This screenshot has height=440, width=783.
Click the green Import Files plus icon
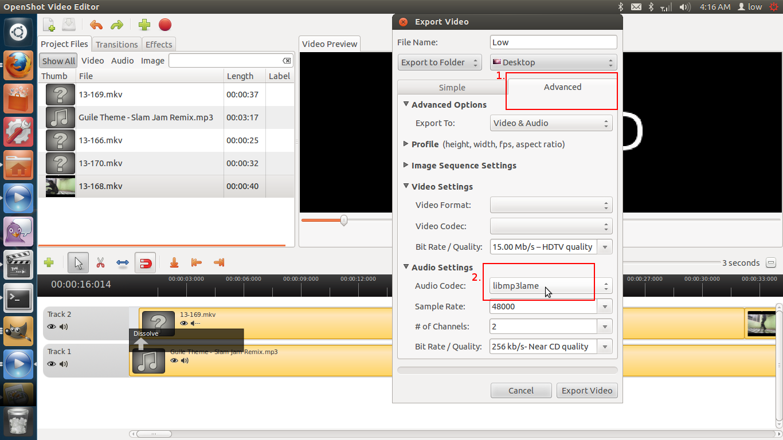(x=144, y=25)
